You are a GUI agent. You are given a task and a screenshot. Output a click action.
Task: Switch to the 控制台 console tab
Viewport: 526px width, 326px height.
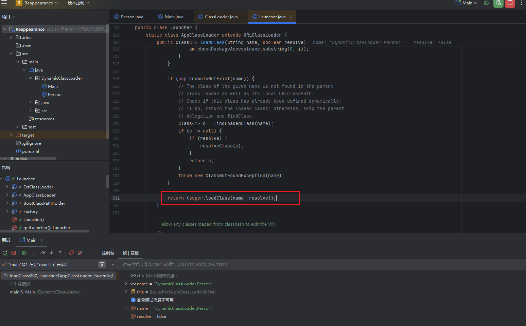point(108,253)
